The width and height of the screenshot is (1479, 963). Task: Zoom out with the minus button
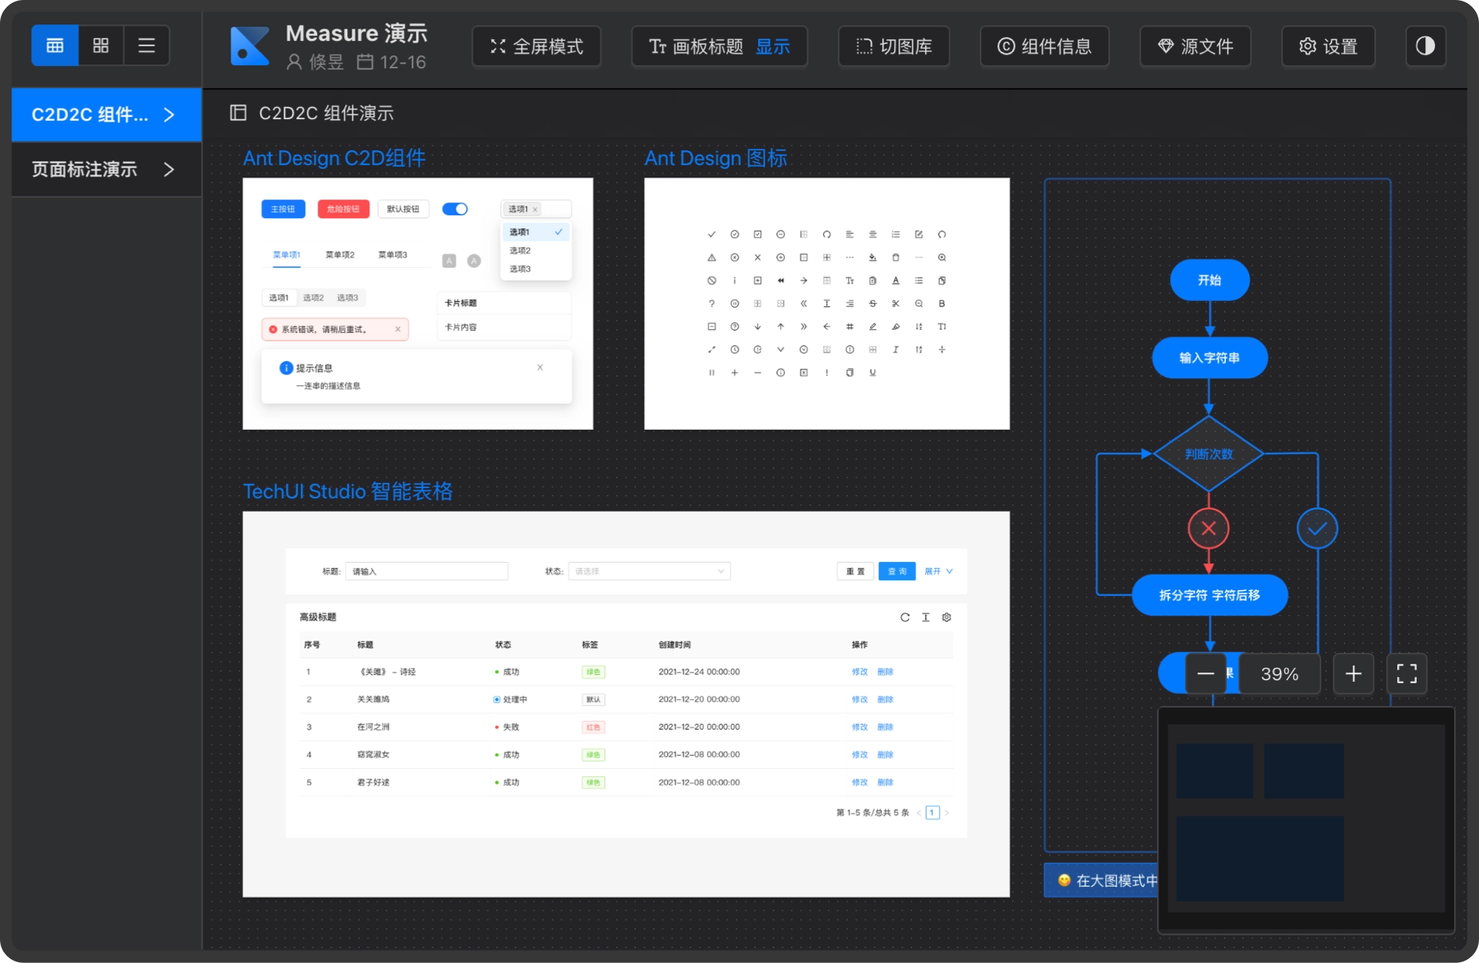[x=1205, y=673]
